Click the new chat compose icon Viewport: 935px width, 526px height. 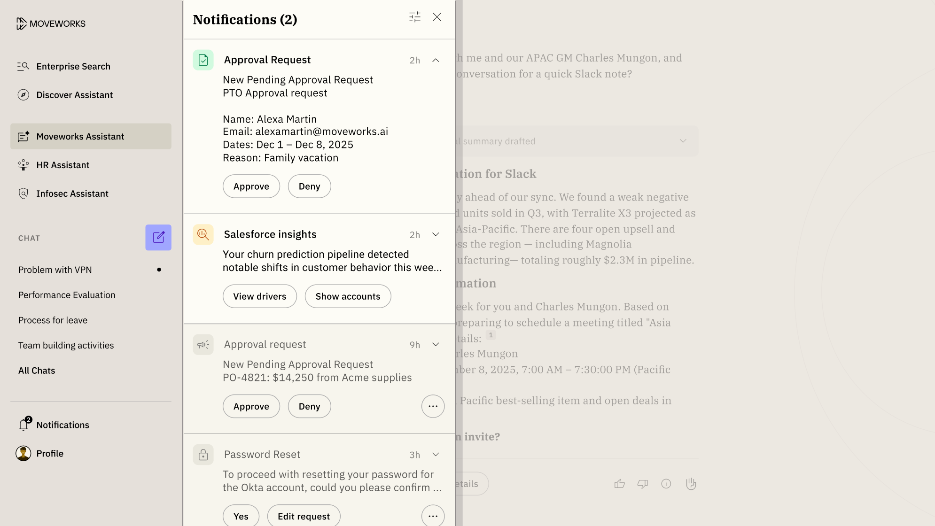pos(158,237)
